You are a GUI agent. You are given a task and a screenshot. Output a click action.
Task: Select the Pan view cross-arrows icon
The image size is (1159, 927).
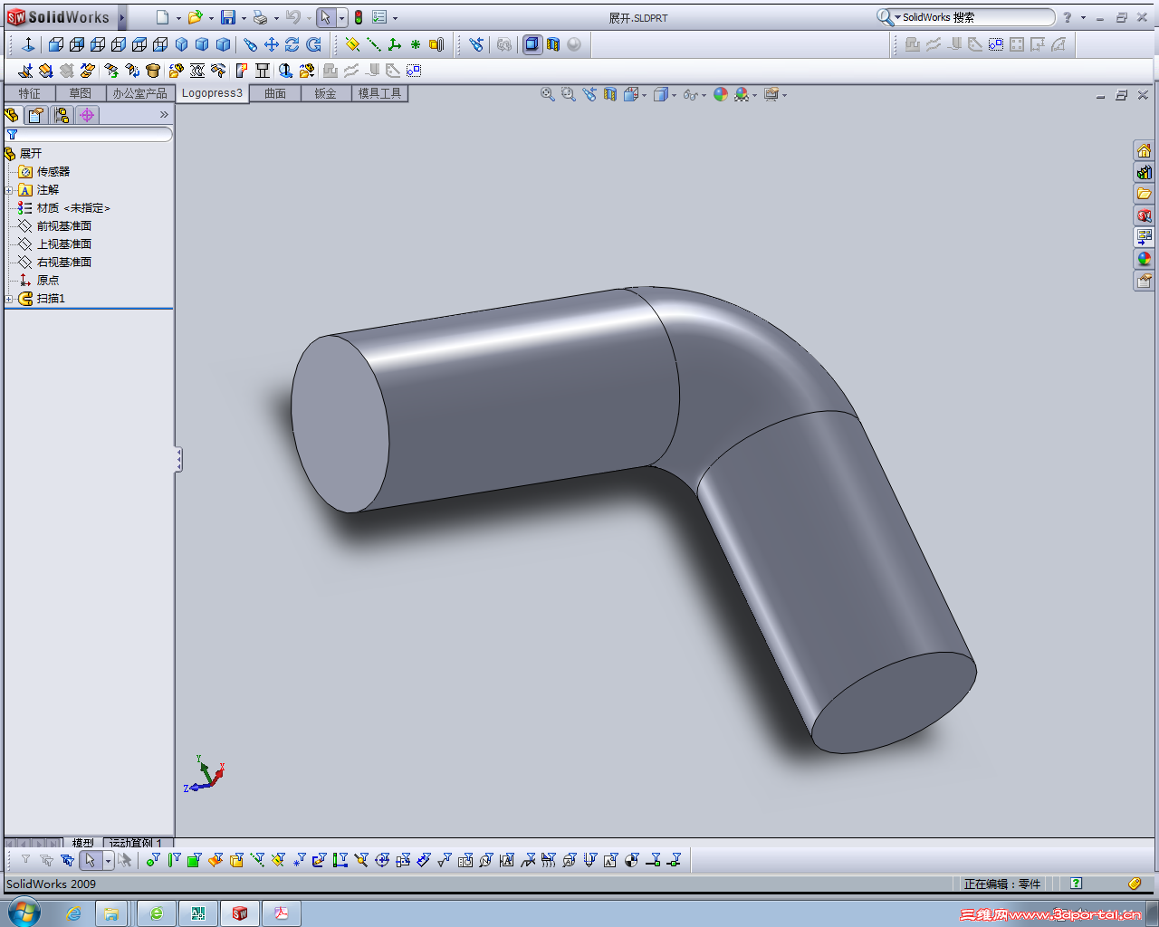[272, 44]
